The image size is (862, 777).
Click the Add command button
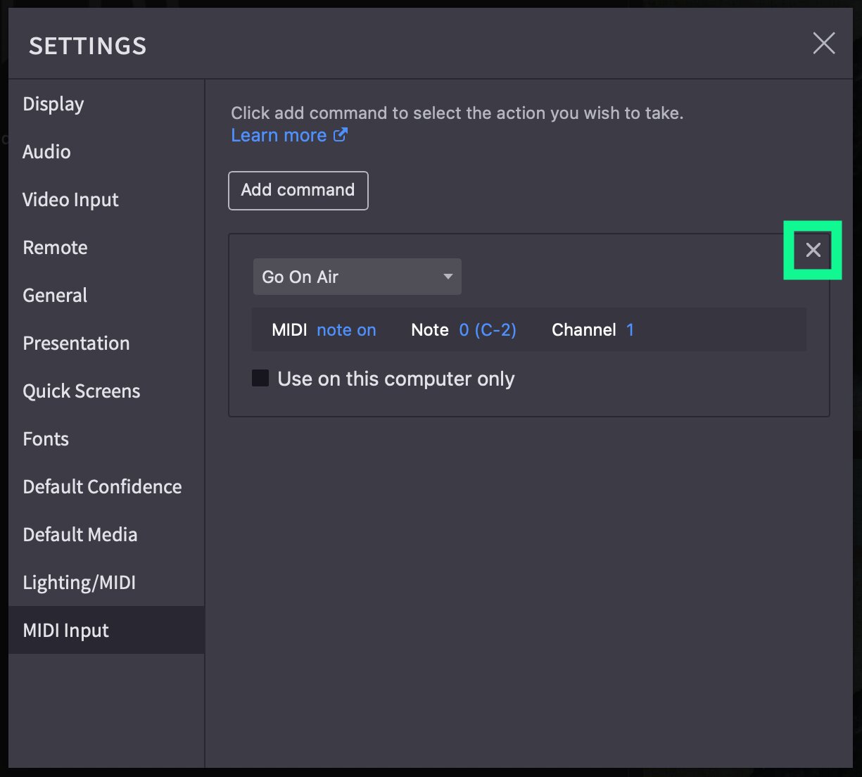point(298,190)
